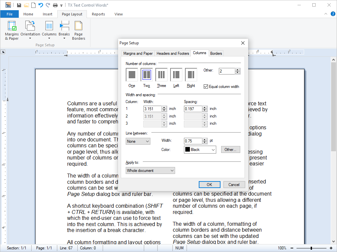Switch to the Headers and Footers tab

click(173, 53)
